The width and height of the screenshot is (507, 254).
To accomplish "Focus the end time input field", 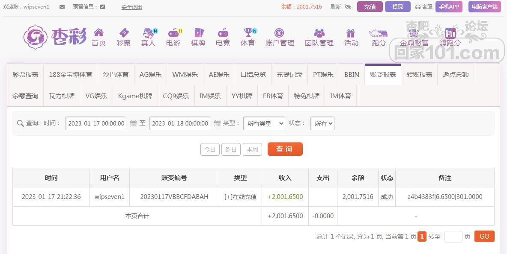I will coord(180,123).
